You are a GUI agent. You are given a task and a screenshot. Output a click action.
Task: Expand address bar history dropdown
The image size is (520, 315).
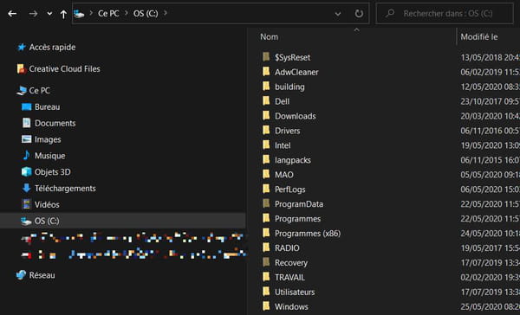click(338, 14)
